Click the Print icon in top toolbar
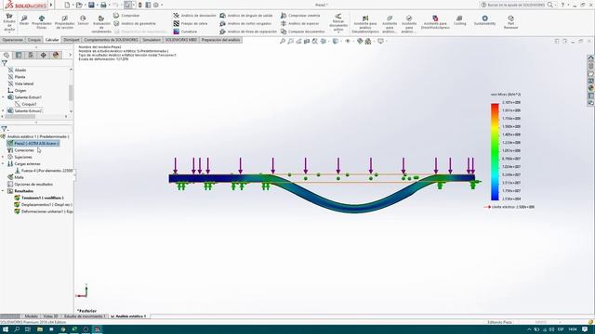 (x=103, y=5)
